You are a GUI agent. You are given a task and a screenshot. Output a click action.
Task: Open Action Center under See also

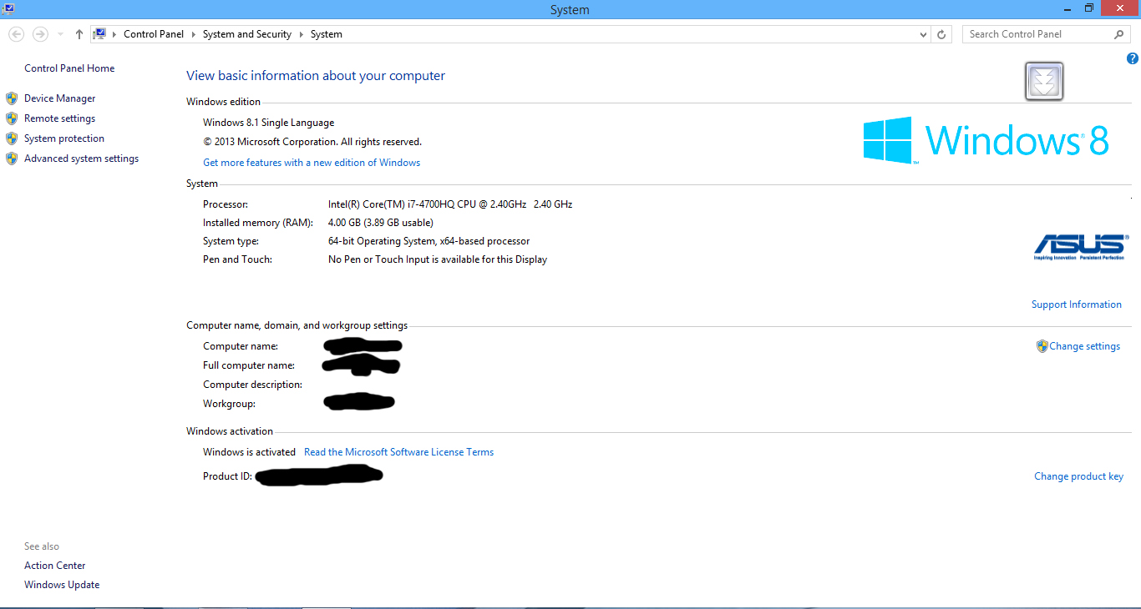point(55,566)
